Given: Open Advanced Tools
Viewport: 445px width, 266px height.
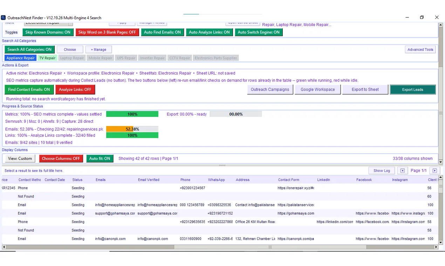Looking at the screenshot, I should 420,49.
